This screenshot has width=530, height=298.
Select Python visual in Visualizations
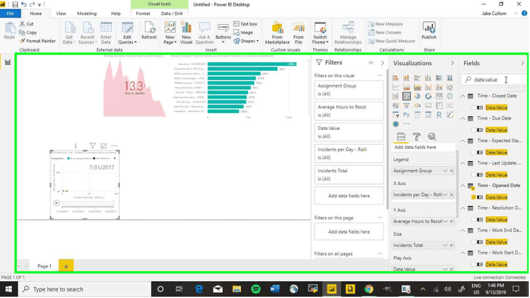(406, 115)
